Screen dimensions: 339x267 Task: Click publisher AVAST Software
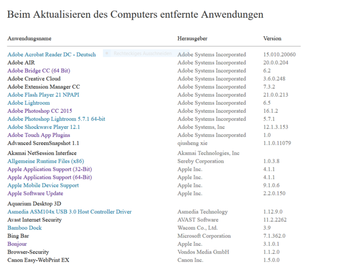point(198,220)
